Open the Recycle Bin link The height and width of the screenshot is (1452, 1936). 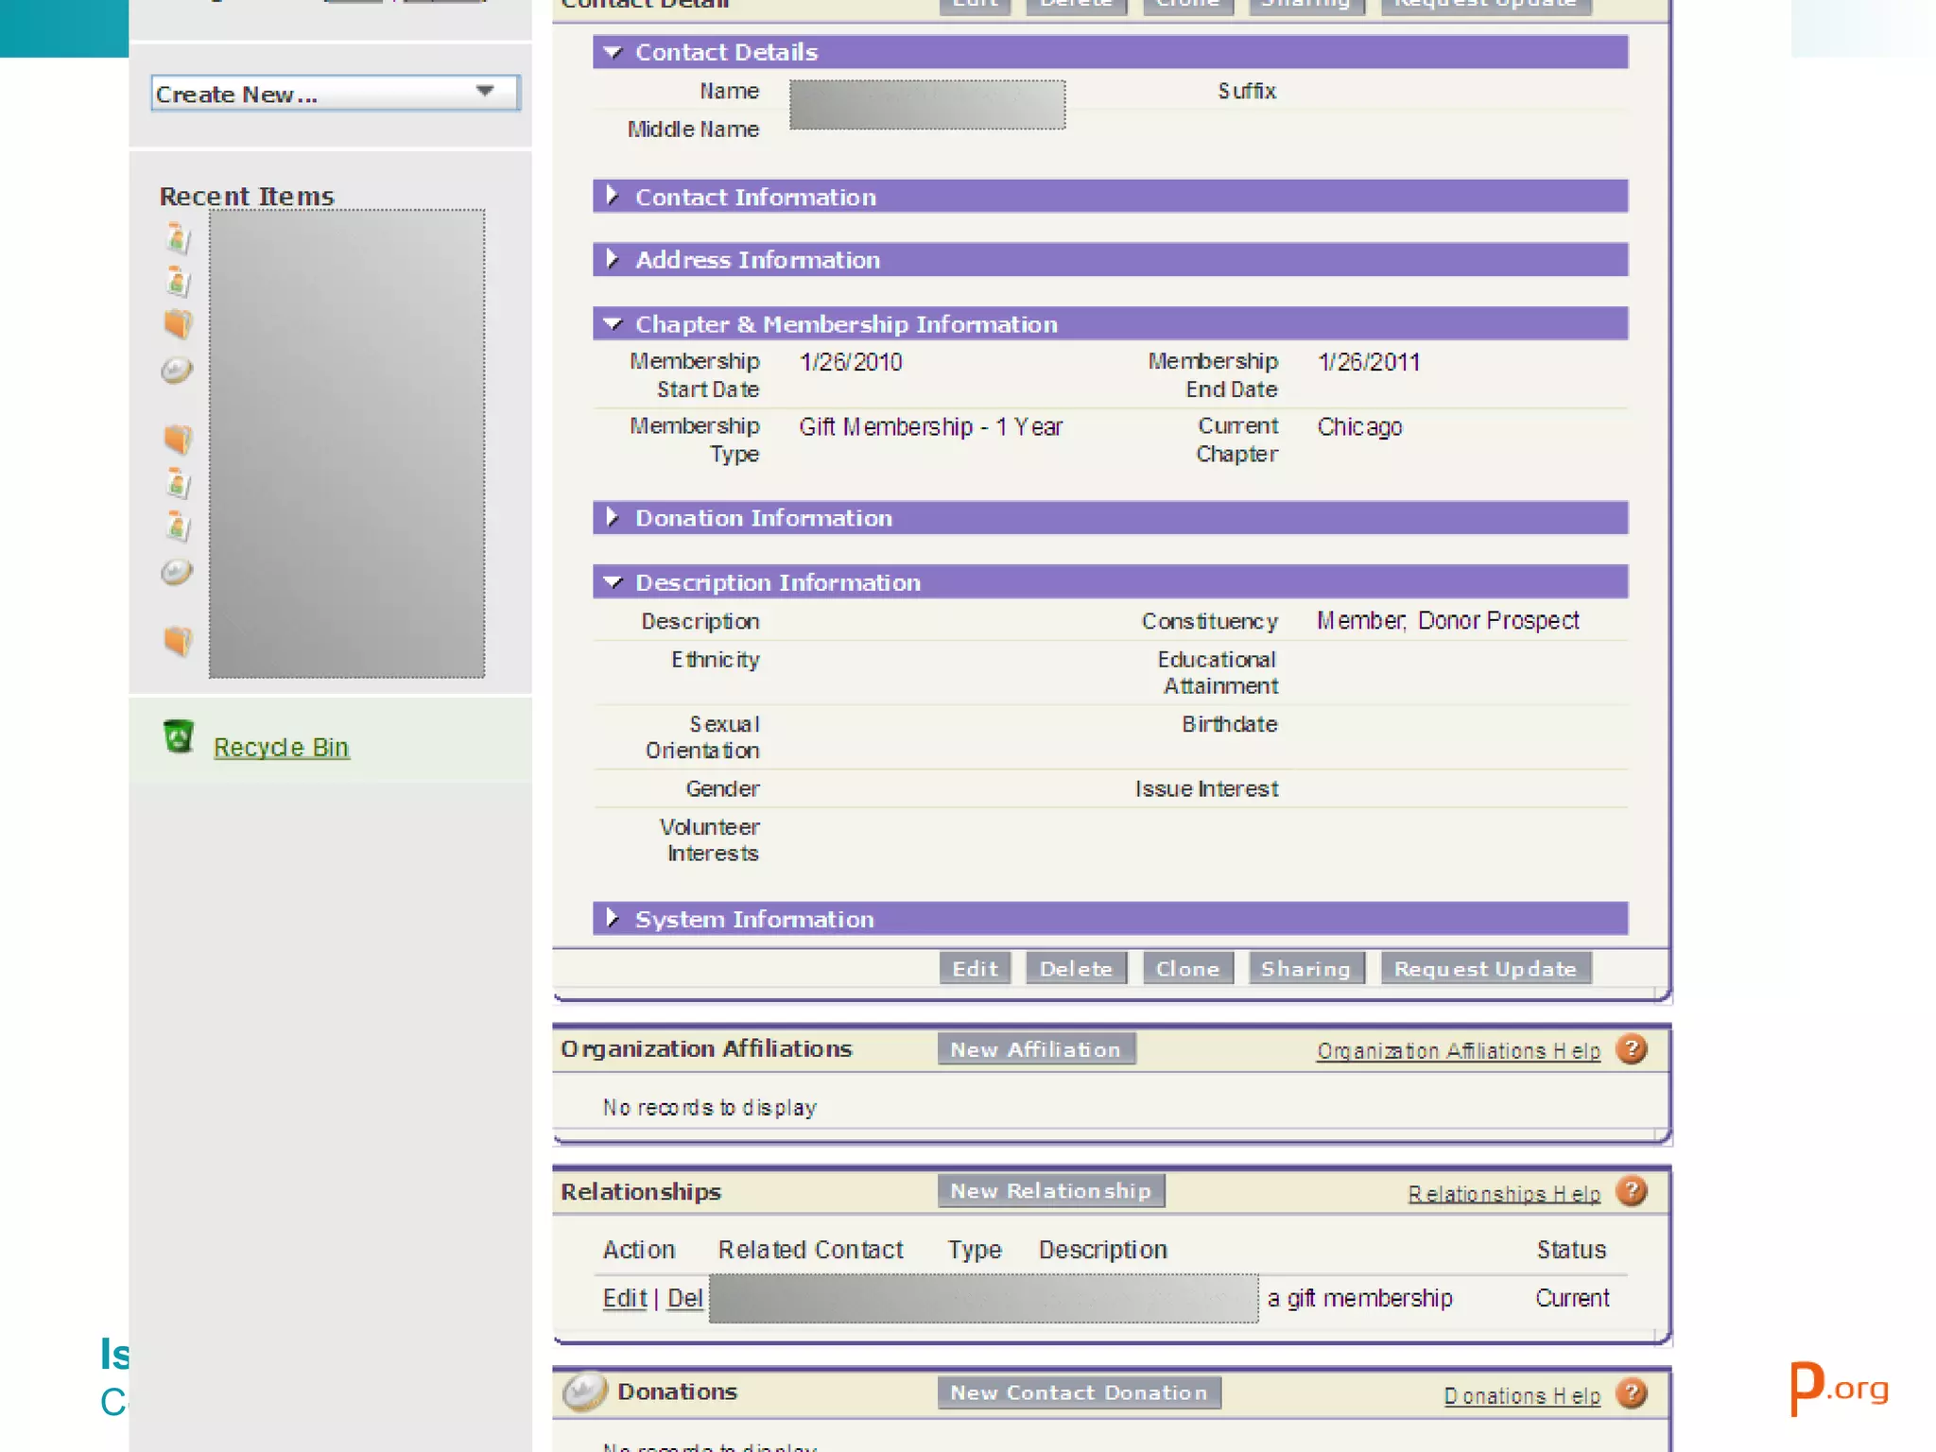[281, 747]
